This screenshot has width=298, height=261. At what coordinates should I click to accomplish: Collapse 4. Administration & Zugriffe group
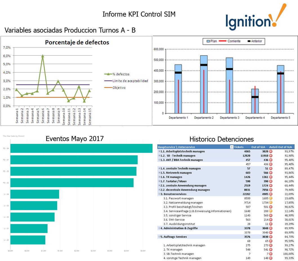159,228
